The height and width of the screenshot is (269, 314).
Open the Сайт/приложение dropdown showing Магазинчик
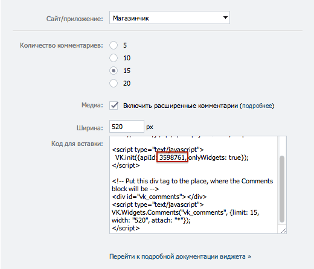click(170, 17)
